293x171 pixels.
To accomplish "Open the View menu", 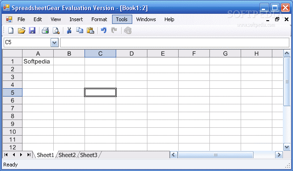I will (x=56, y=19).
